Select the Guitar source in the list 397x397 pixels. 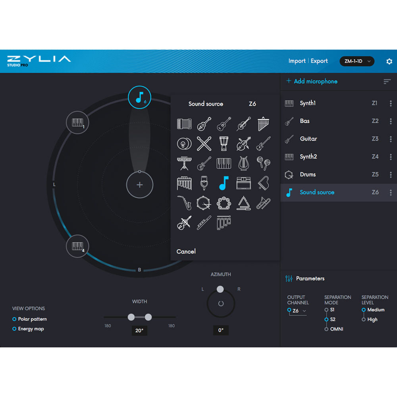click(x=308, y=139)
